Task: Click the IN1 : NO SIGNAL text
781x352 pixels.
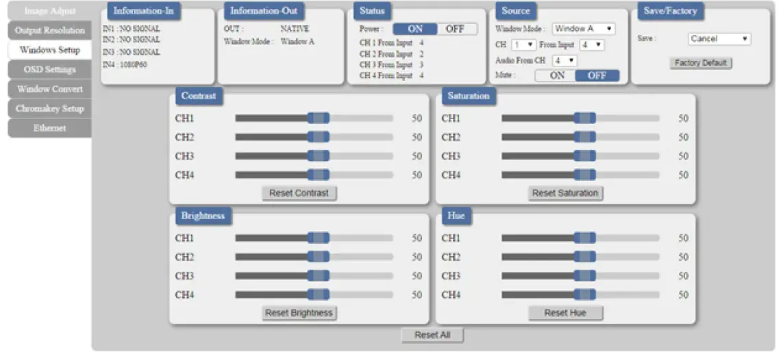Action: coord(132,29)
